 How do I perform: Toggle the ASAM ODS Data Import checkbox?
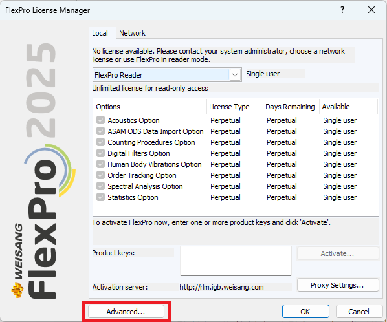[x=100, y=131]
